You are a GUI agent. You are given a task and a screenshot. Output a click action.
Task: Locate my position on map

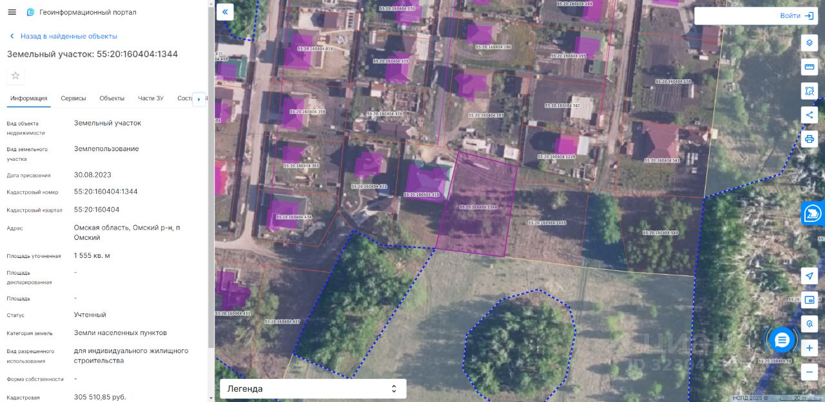(x=810, y=276)
